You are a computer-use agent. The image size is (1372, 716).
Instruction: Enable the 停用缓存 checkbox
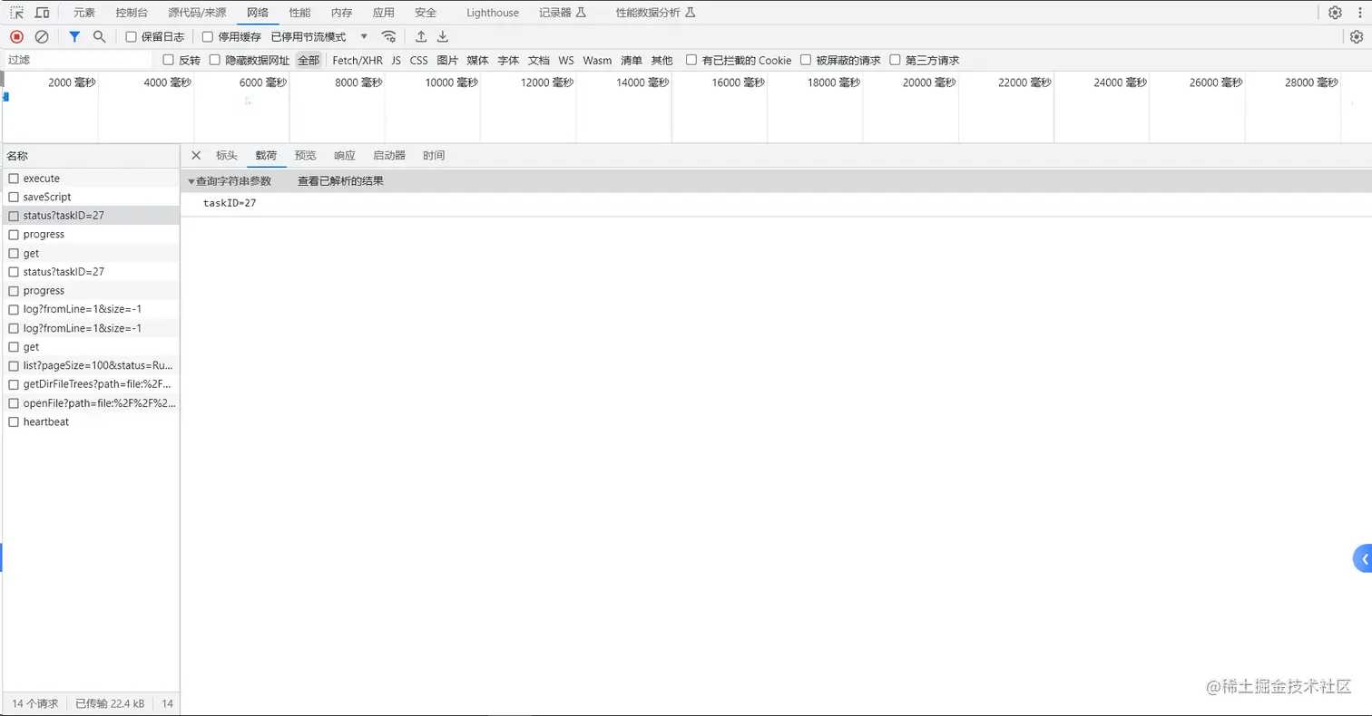tap(208, 37)
